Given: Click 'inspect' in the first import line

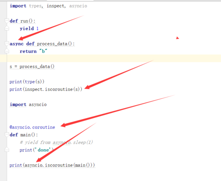Looking at the screenshot, I should pos(55,6).
